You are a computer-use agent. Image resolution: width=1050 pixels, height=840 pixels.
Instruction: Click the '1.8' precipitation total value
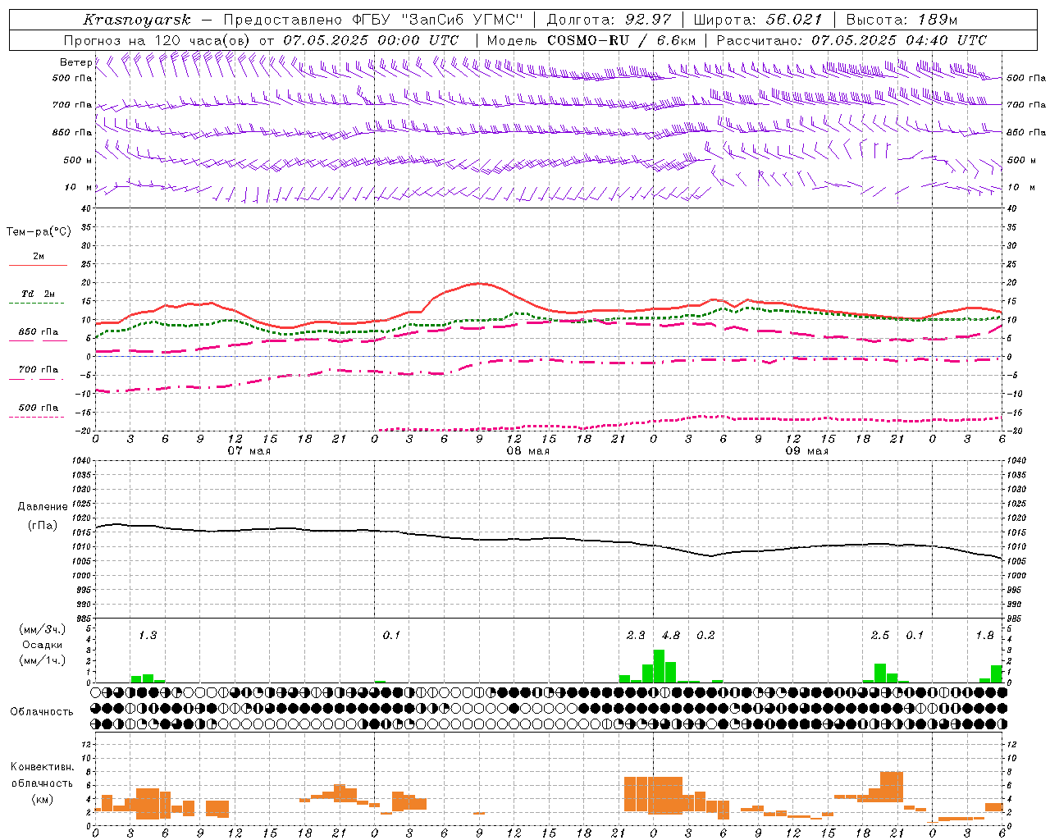point(984,636)
